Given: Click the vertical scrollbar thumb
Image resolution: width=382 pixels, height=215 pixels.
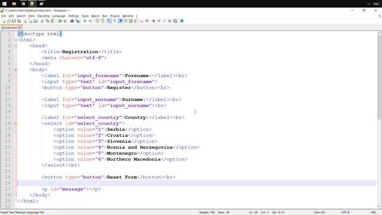Looking at the screenshot, I should tap(379, 77).
